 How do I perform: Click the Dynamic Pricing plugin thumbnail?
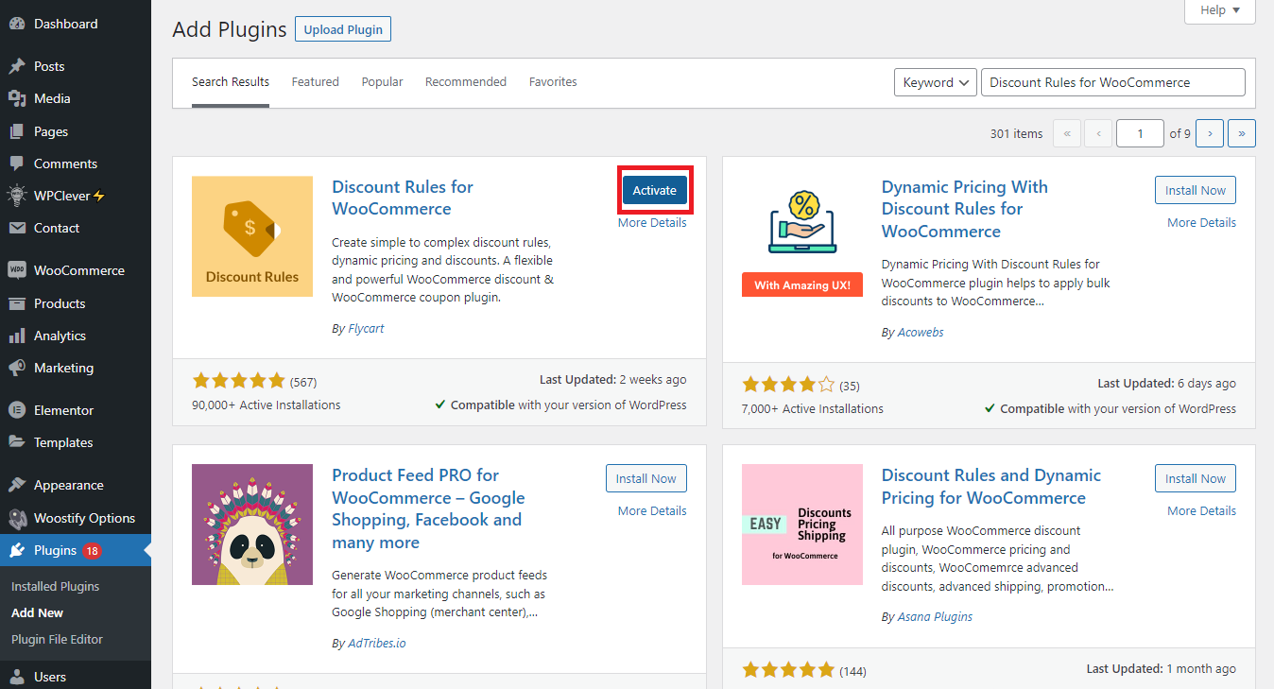(x=802, y=236)
